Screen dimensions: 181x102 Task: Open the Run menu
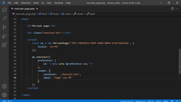click(x=49, y=3)
